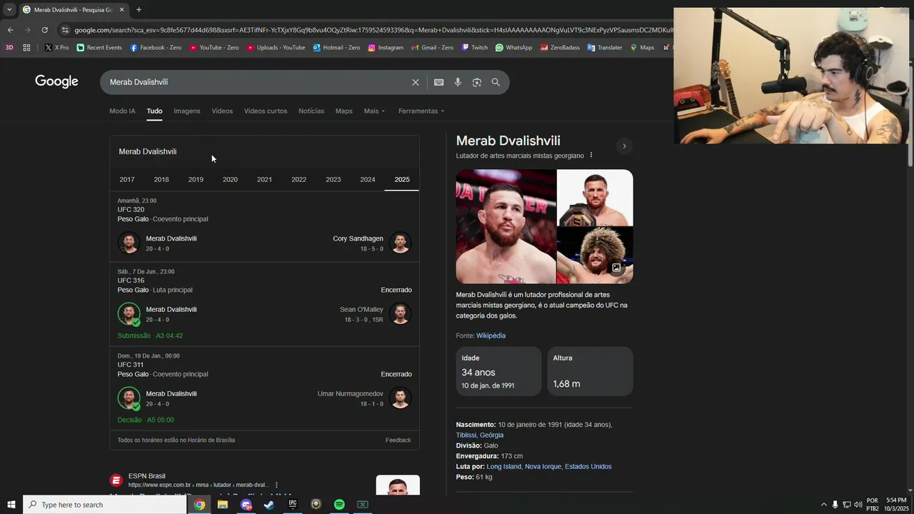Open the Hotmail - Zero bookmark
This screenshot has width=914, height=514.
click(336, 48)
